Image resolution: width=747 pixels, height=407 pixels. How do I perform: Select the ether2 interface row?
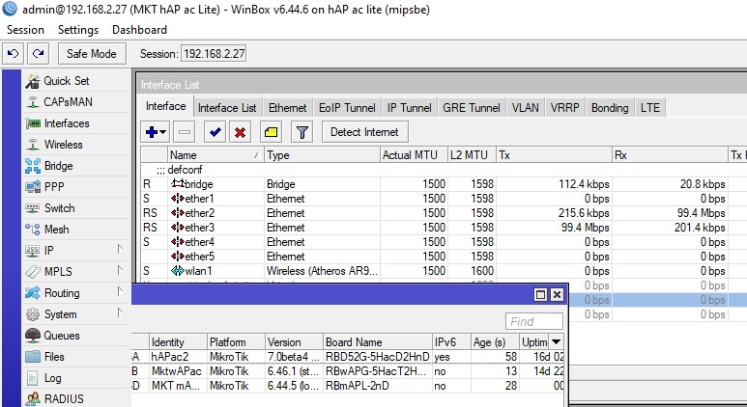444,213
